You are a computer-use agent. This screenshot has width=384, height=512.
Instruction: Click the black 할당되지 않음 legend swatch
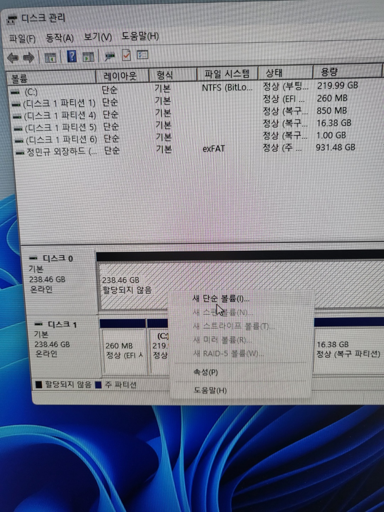pyautogui.click(x=39, y=384)
